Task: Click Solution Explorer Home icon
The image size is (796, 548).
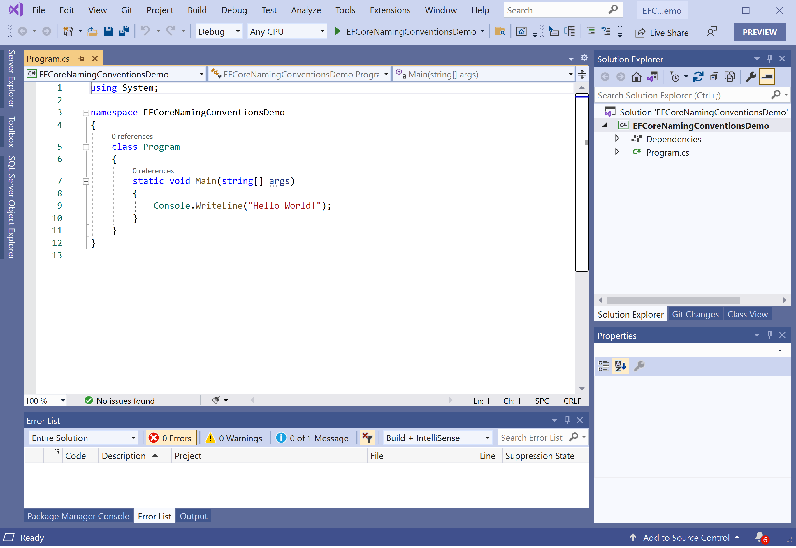Action: tap(636, 77)
